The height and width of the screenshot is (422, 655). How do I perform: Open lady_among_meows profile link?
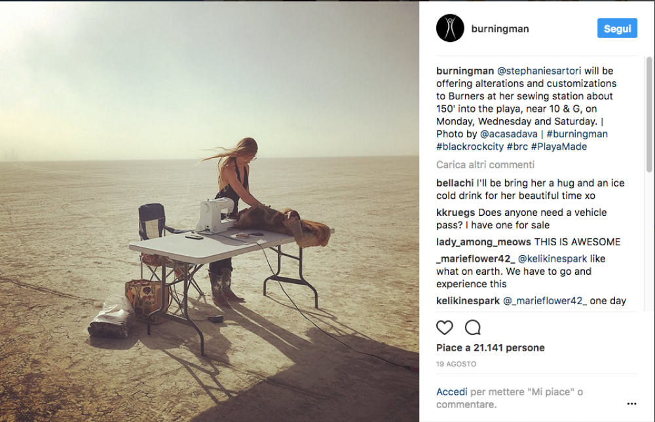click(483, 242)
